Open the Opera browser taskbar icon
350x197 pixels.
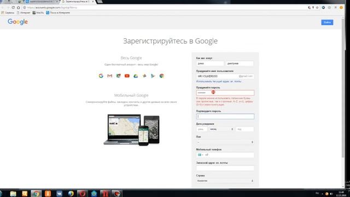pos(83,194)
